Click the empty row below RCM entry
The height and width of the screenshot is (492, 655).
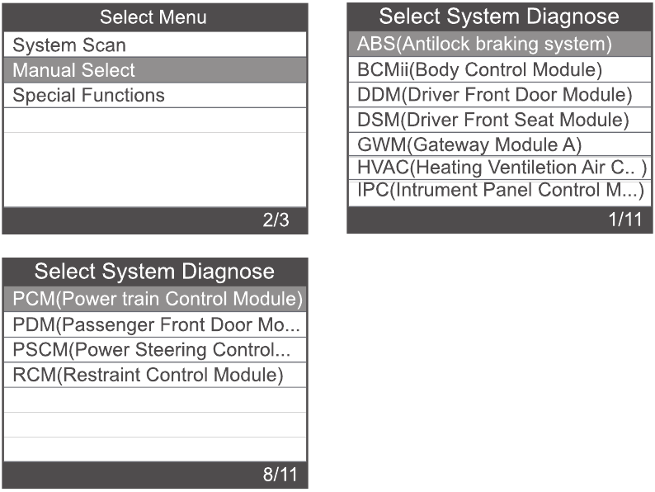pos(155,400)
